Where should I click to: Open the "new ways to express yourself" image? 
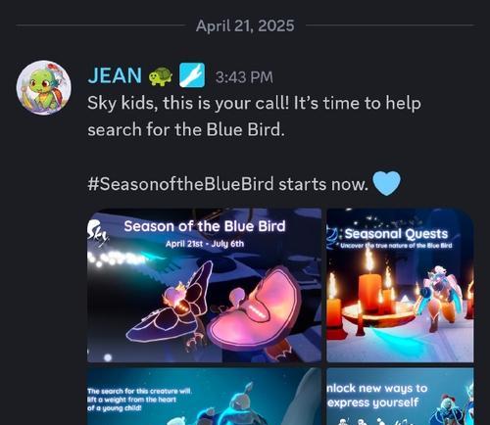[400, 397]
